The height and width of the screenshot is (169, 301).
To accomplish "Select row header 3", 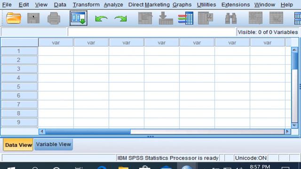I will click(x=19, y=69).
